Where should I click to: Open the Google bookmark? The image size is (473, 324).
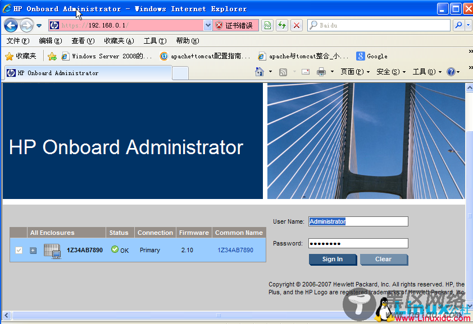click(x=372, y=56)
